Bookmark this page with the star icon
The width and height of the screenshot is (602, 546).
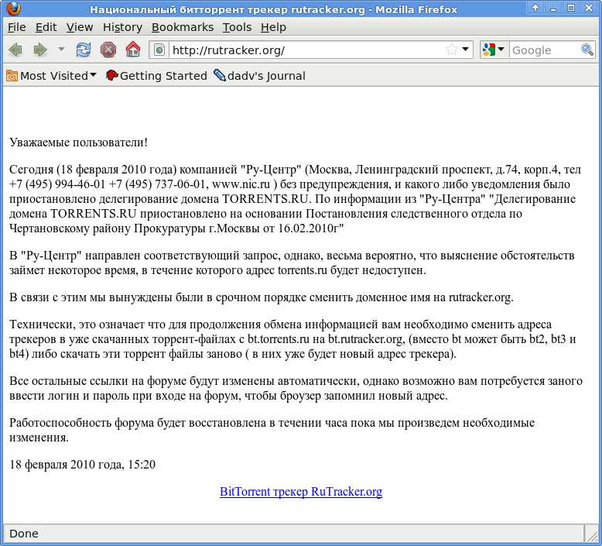452,50
